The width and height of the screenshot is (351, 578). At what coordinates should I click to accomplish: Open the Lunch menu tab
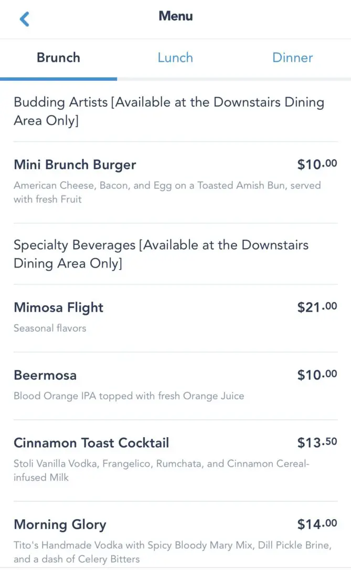(175, 58)
